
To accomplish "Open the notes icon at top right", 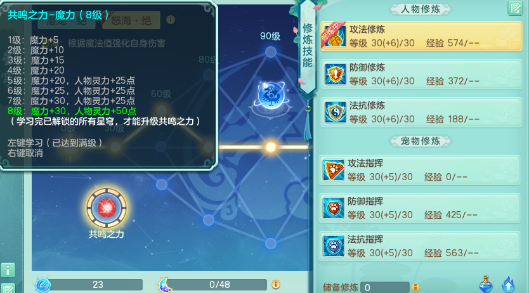I will pyautogui.click(x=515, y=8).
